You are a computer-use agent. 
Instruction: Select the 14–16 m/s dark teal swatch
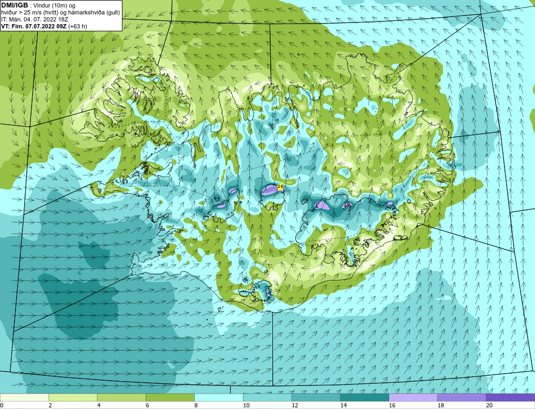coord(364,397)
